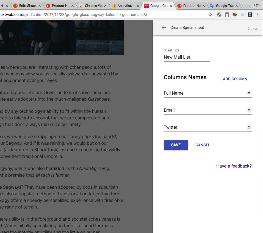Open the colorful globe extension icon
Screen dimensions: 263x233
pyautogui.click(x=235, y=15)
